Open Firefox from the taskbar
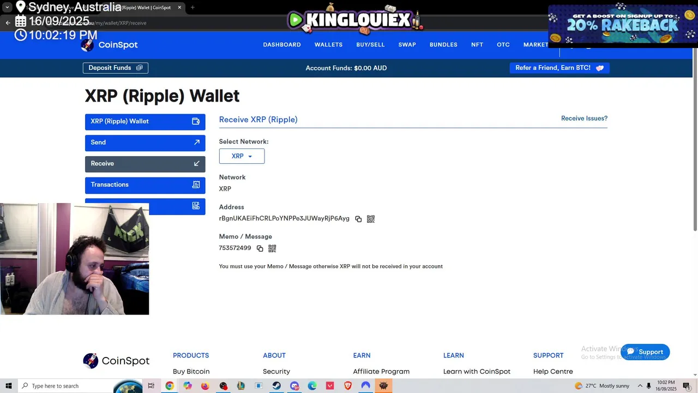The width and height of the screenshot is (698, 393). pyautogui.click(x=205, y=386)
